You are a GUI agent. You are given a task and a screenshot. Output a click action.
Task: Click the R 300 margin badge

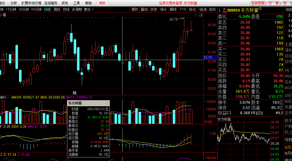[x=224, y=10]
